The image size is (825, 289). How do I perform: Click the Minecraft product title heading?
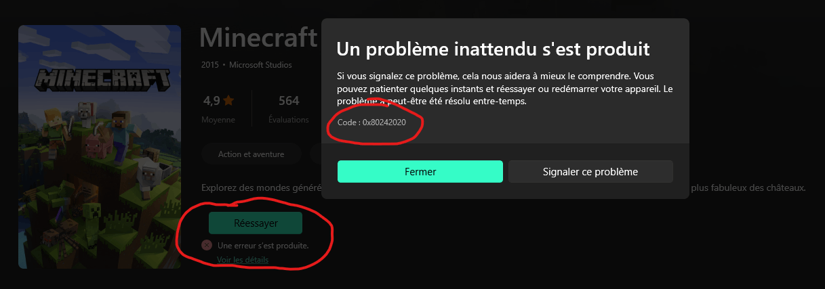259,37
